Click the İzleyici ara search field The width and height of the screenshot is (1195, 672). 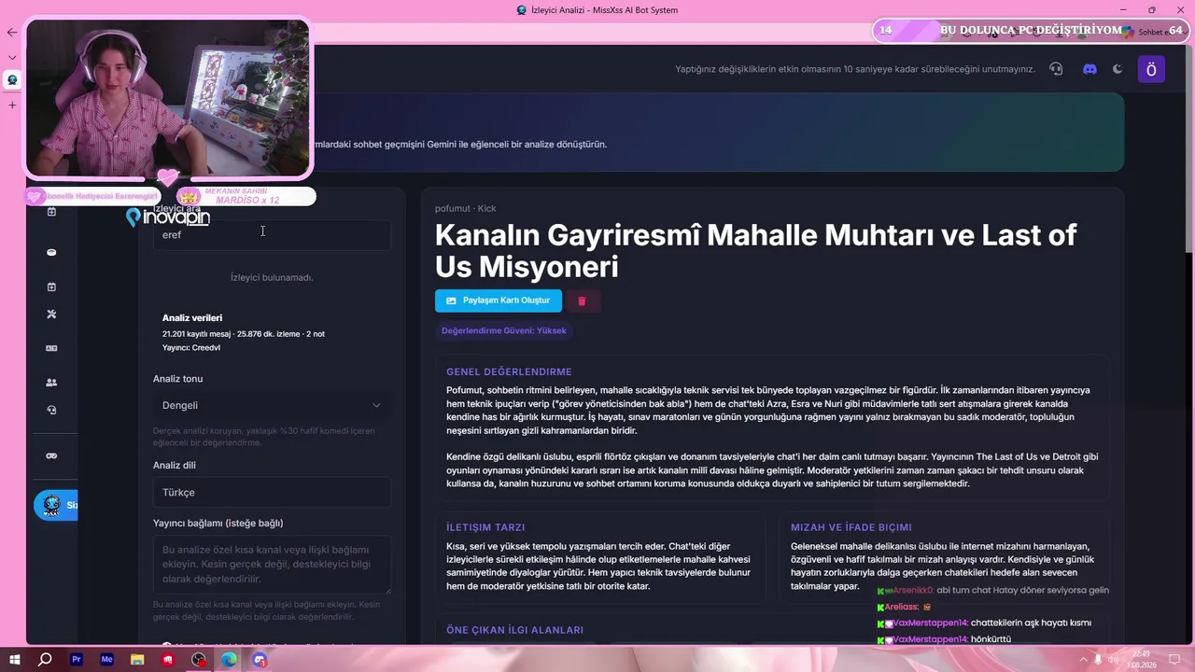coord(272,234)
